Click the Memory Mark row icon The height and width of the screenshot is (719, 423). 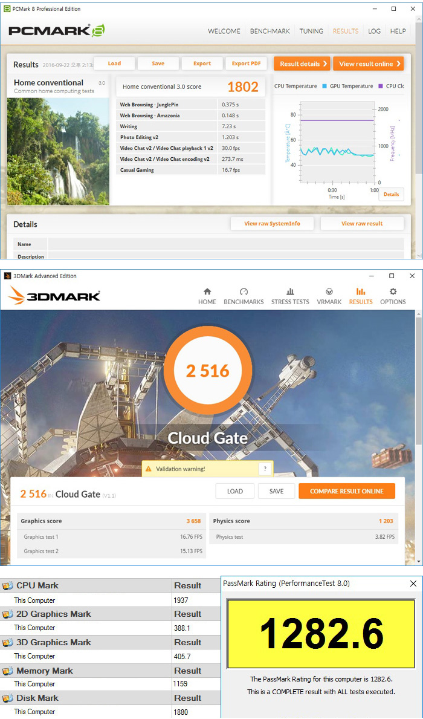pyautogui.click(x=8, y=671)
